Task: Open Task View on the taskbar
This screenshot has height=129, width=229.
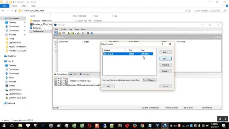Action: [x=12, y=126]
